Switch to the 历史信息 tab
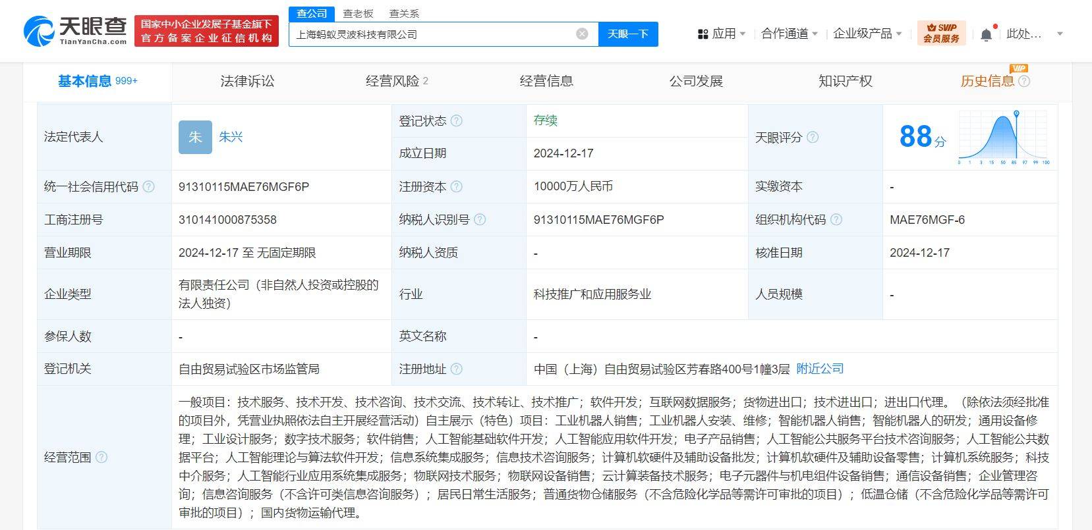 tap(987, 82)
